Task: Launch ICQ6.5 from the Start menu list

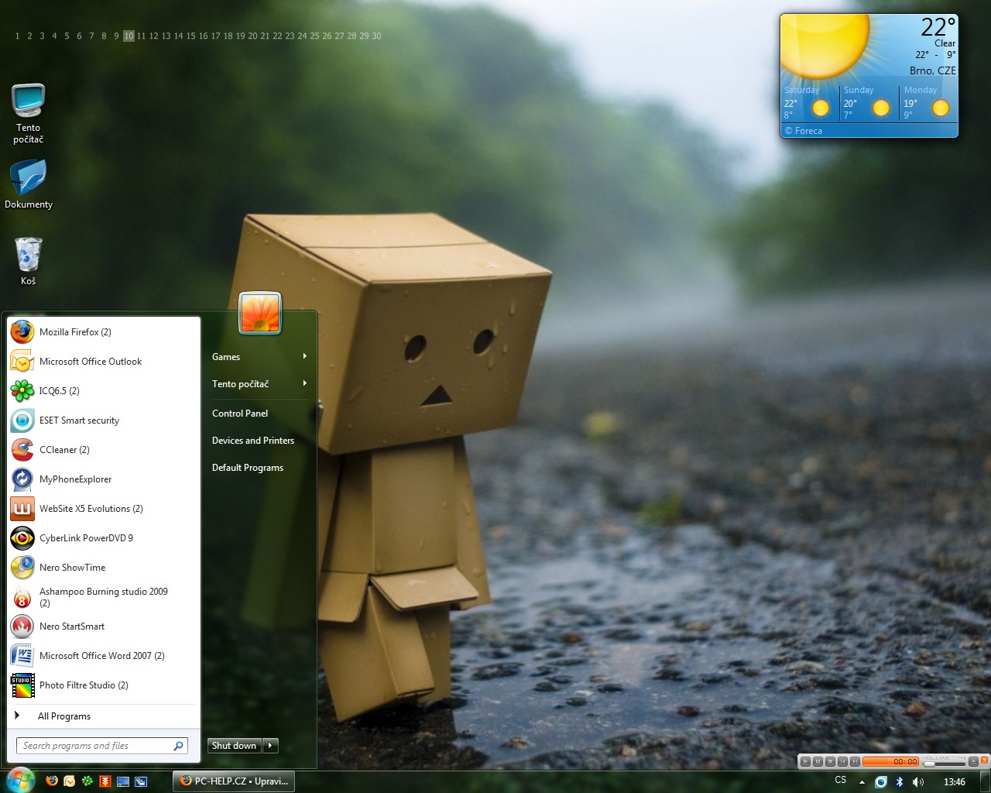Action: point(59,391)
